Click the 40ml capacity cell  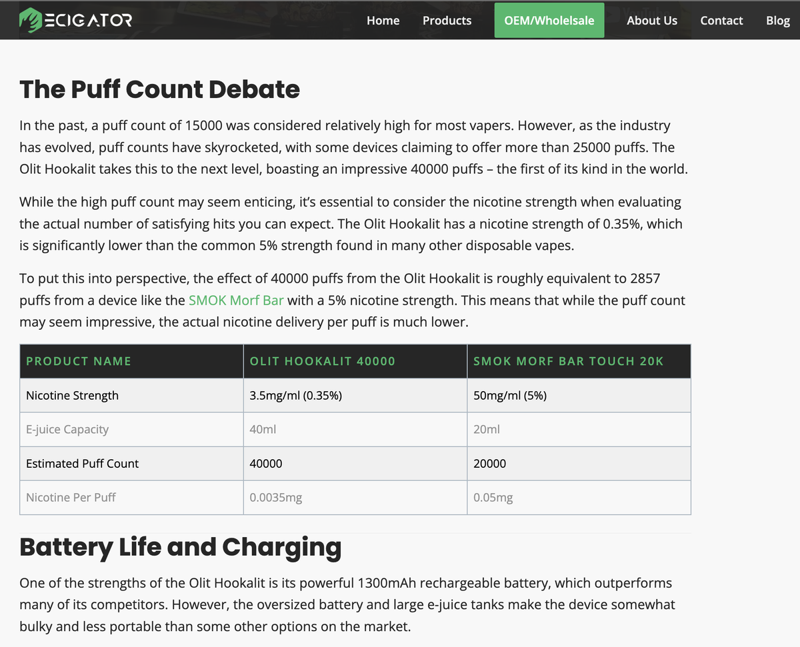[355, 429]
